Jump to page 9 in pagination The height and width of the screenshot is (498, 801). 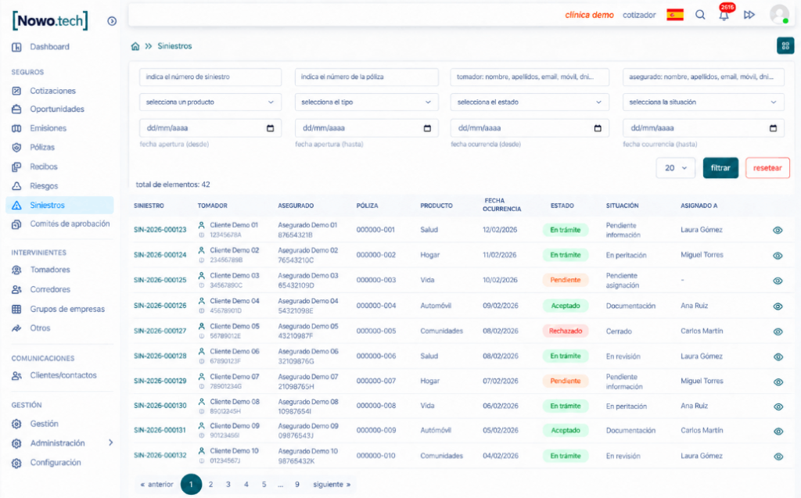296,484
